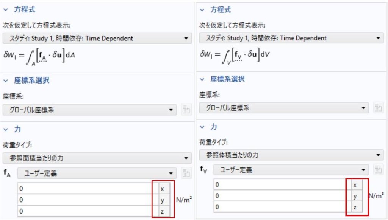Viewport: 388px width, 220px height.
Task: Open the fV ユーザー定義 dropdown
Action: 291,169
